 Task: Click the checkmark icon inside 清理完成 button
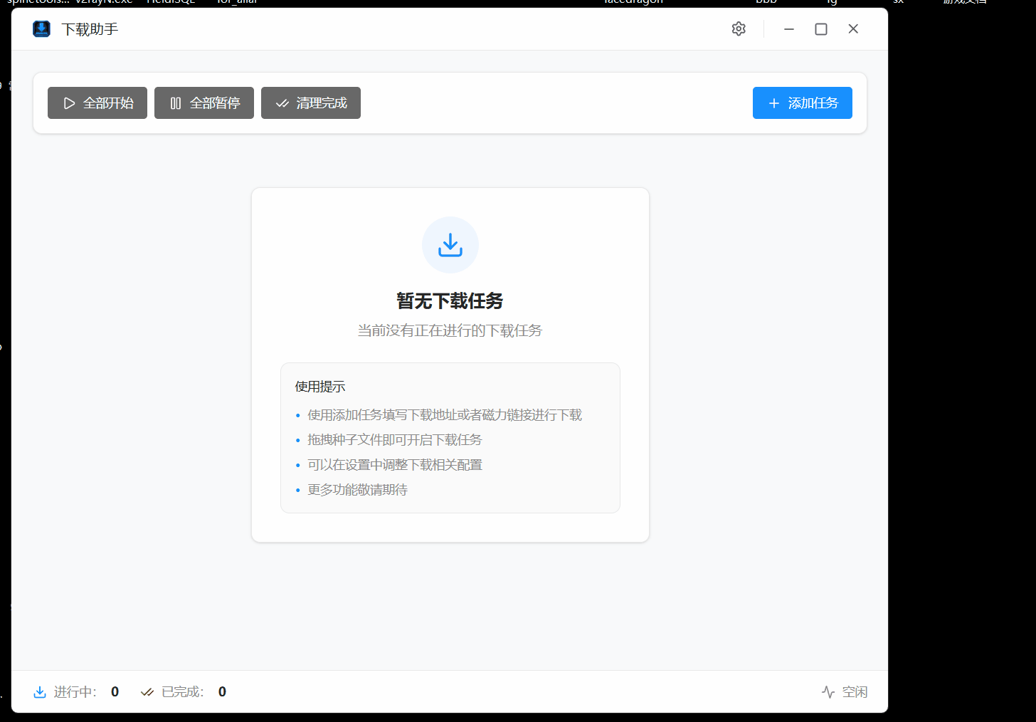point(281,103)
